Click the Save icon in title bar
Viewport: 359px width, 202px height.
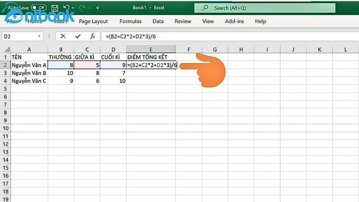pos(55,8)
